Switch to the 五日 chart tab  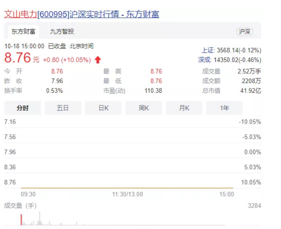(63, 108)
